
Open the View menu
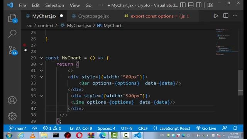point(75,5)
